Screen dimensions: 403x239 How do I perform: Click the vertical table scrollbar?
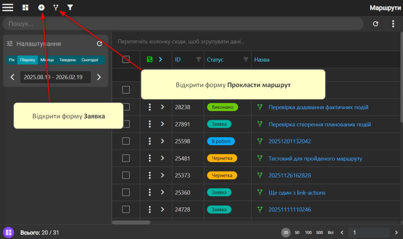[401, 77]
